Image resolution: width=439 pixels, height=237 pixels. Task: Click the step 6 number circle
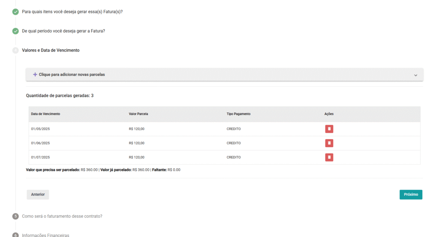(x=15, y=235)
